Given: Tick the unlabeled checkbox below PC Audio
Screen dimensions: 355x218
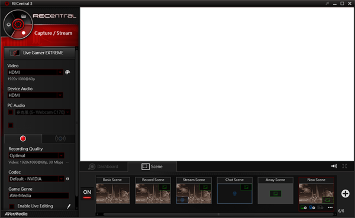Looking at the screenshot, I should coord(11,125).
